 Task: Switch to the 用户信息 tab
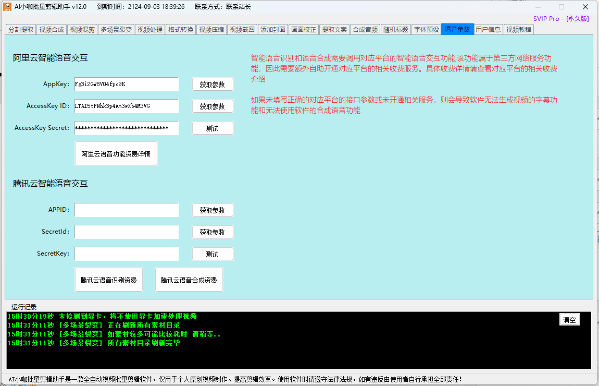(x=488, y=30)
